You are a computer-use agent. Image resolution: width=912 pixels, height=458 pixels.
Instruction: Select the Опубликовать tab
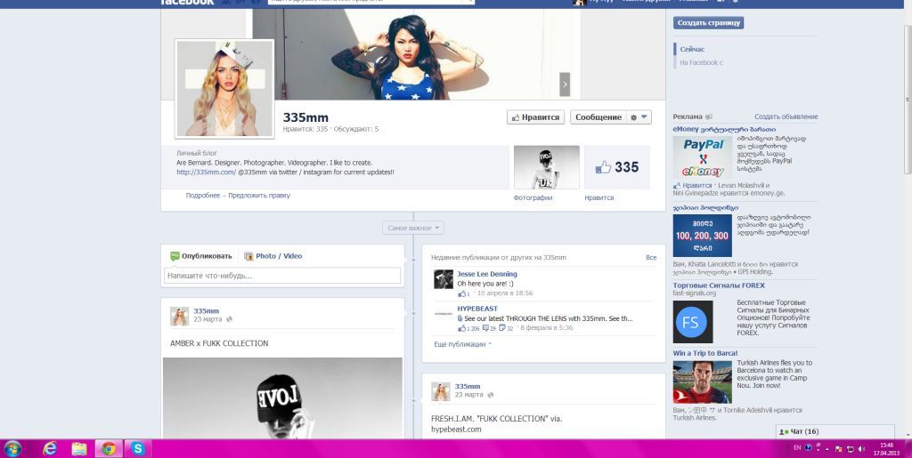[200, 256]
